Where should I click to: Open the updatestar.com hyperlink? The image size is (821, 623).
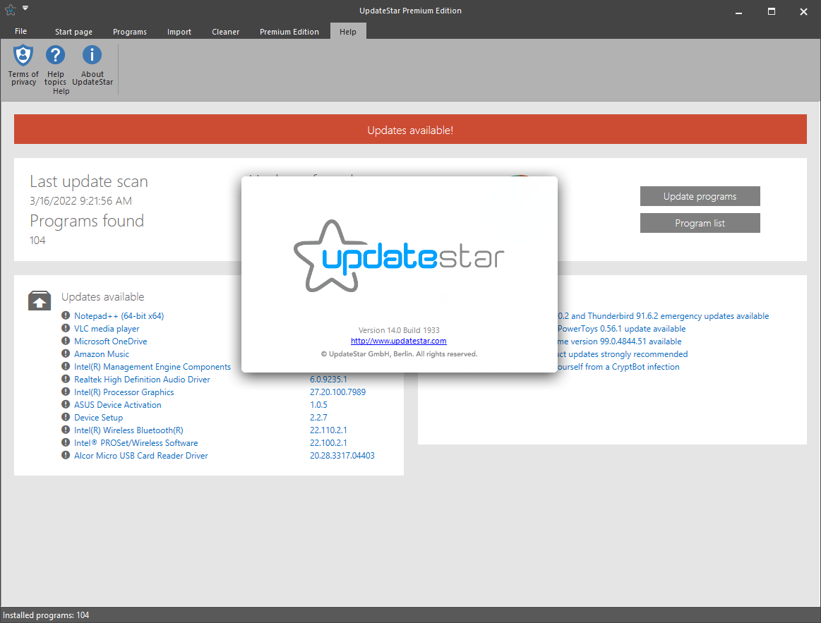pyautogui.click(x=398, y=341)
